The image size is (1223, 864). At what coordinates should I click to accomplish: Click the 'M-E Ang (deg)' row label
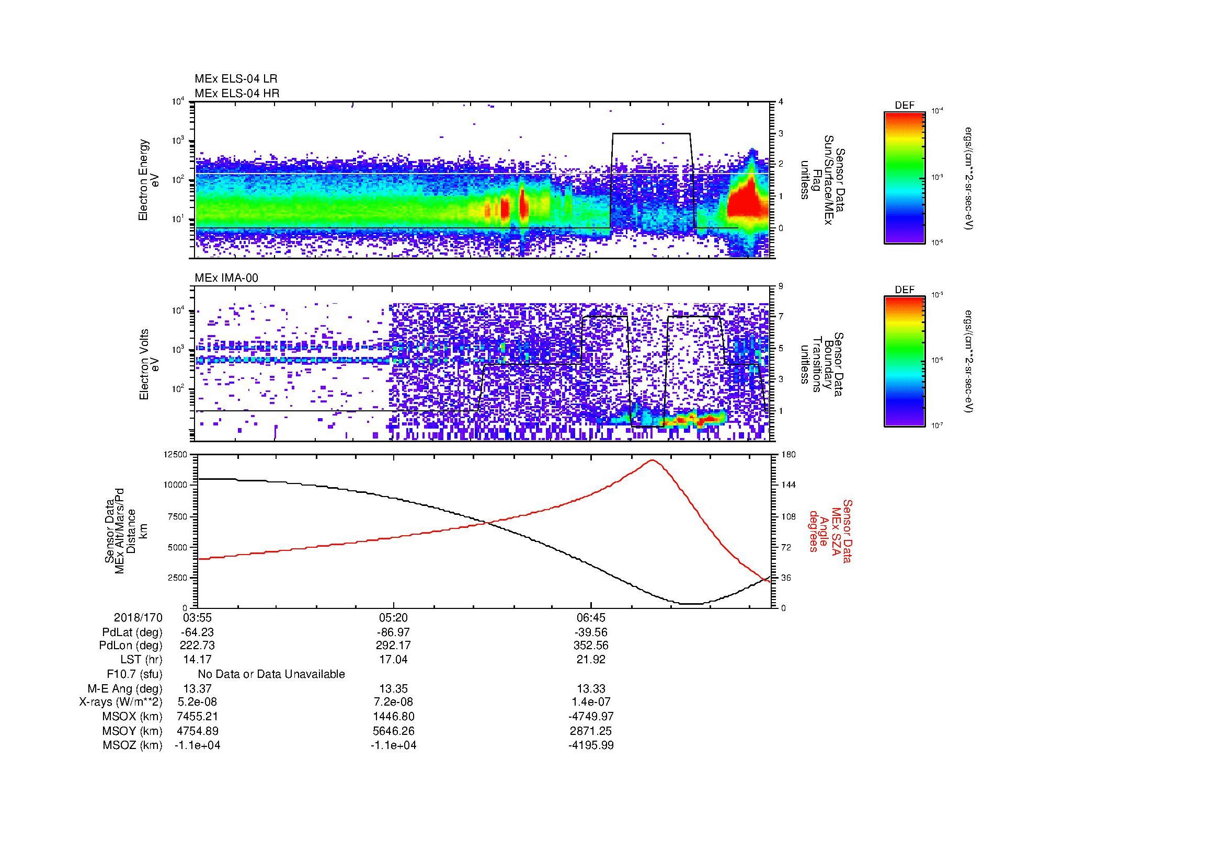click(125, 689)
